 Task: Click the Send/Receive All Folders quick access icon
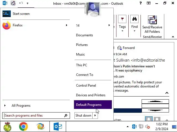(13, 3)
